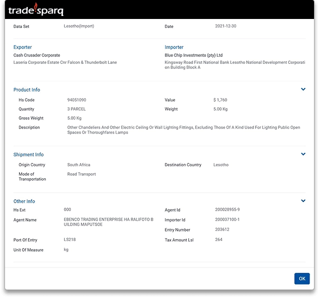This screenshot has height=304, width=318.
Task: Click the Quantity value 3 PARCEL
Action: pyautogui.click(x=76, y=109)
